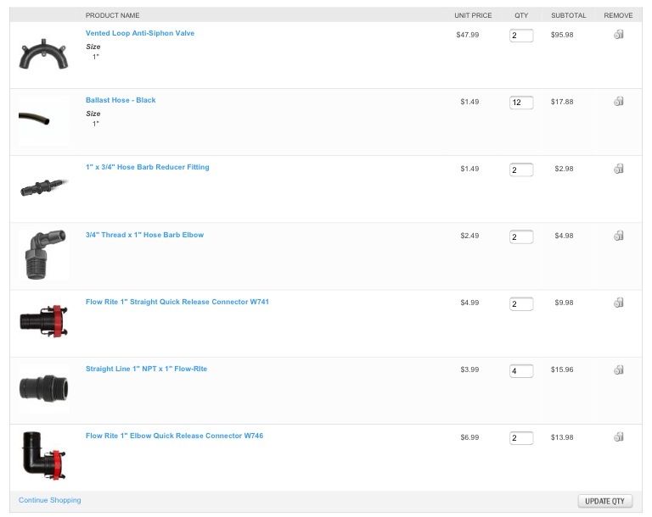The image size is (652, 517).
Task: Edit quantity field for Ballast Hose
Action: (521, 103)
